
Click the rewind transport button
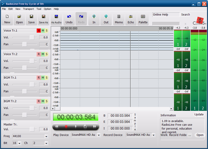tap(57, 127)
